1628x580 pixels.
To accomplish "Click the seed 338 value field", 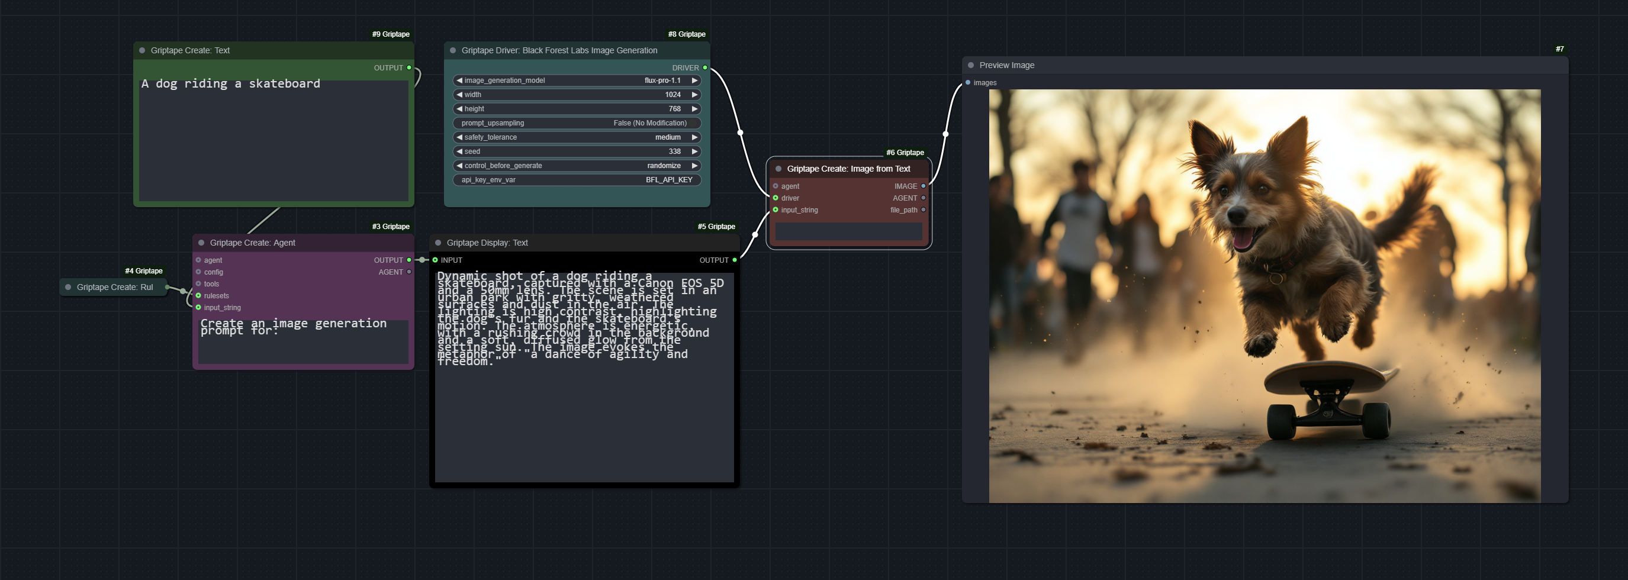I will 577,152.
